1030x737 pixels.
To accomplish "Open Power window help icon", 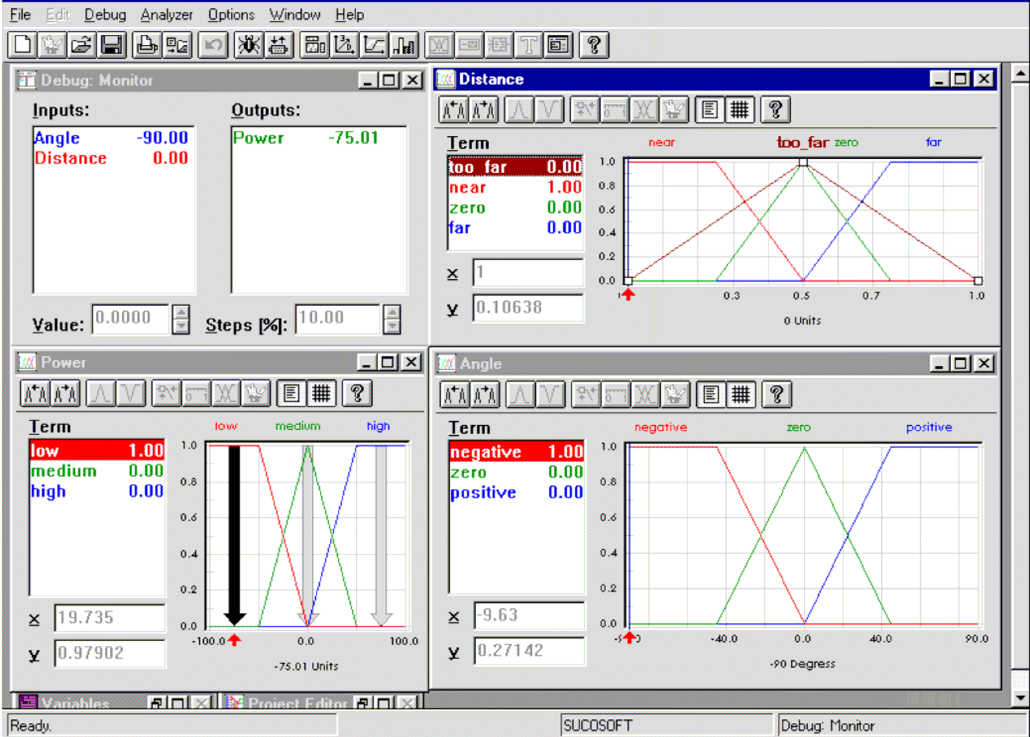I will pyautogui.click(x=357, y=393).
